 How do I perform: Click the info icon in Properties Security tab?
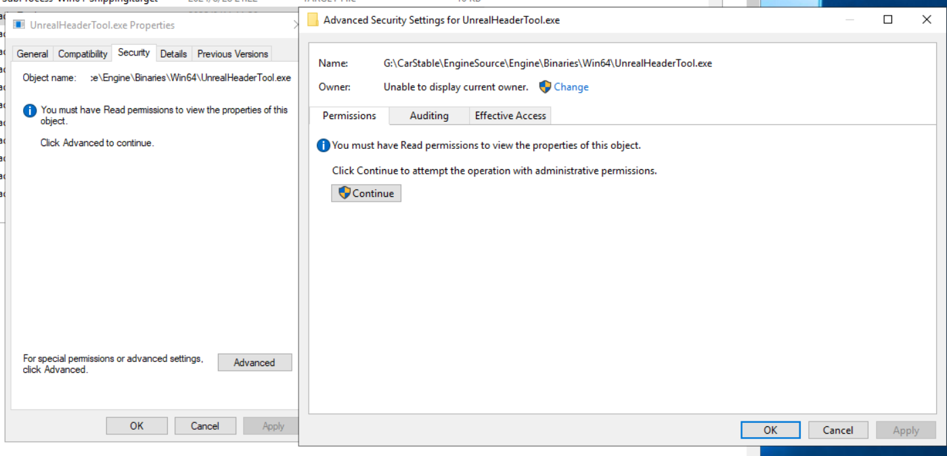[x=30, y=110]
